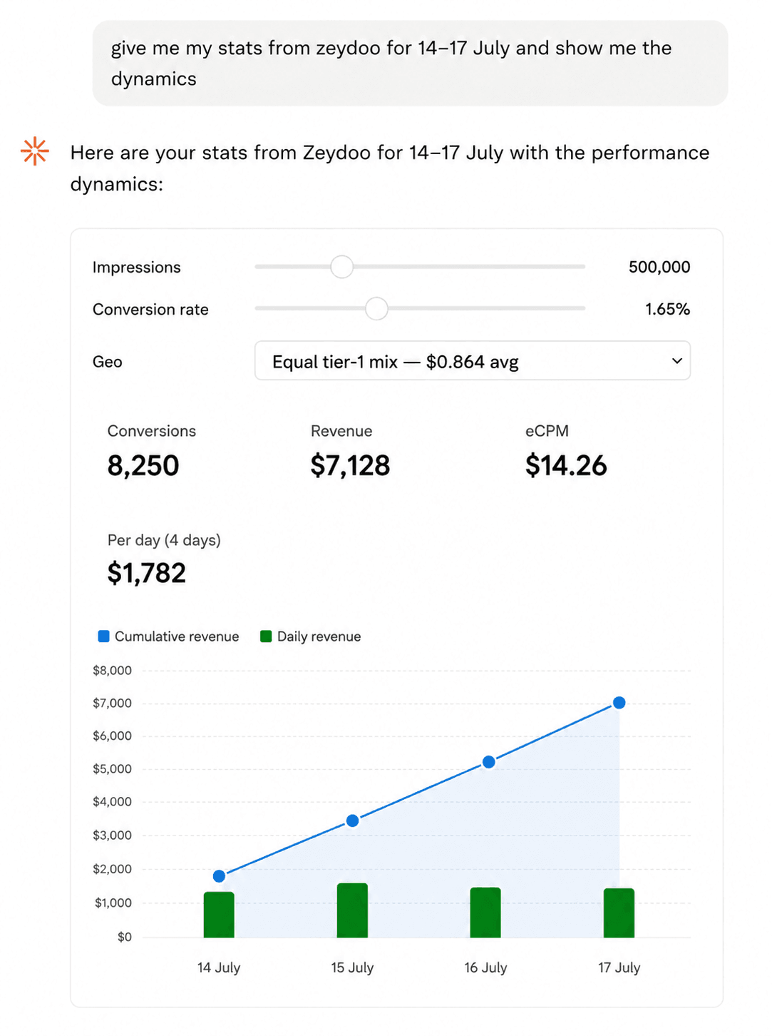Toggle the Cumulative revenue legend label
This screenshot has height=1036, width=772.
(x=177, y=636)
